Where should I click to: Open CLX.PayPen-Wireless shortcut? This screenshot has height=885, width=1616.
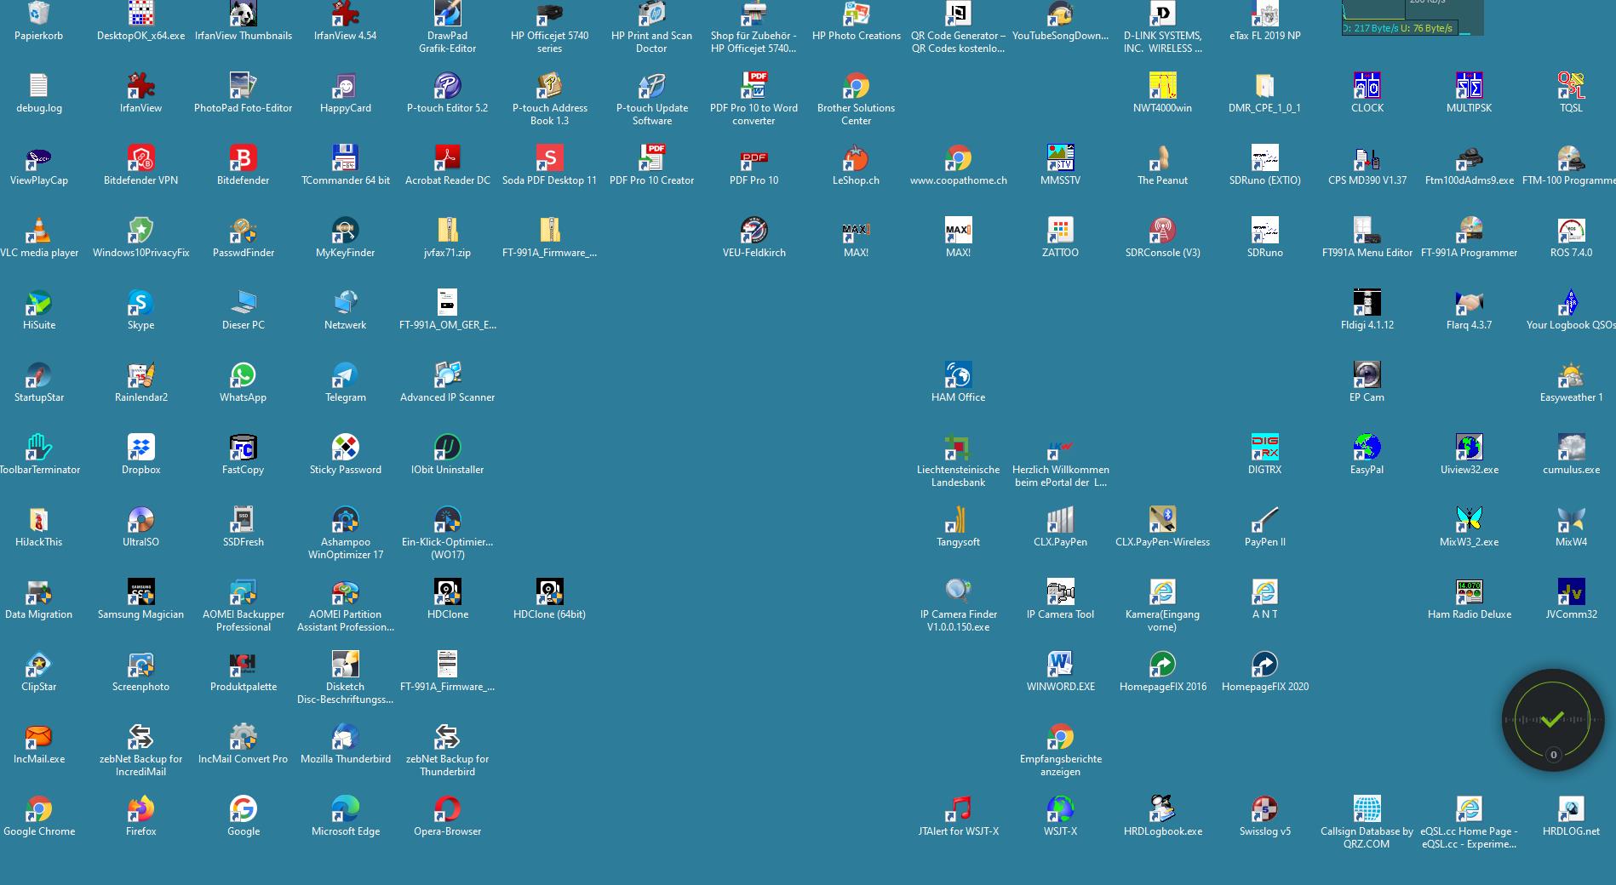coord(1163,520)
